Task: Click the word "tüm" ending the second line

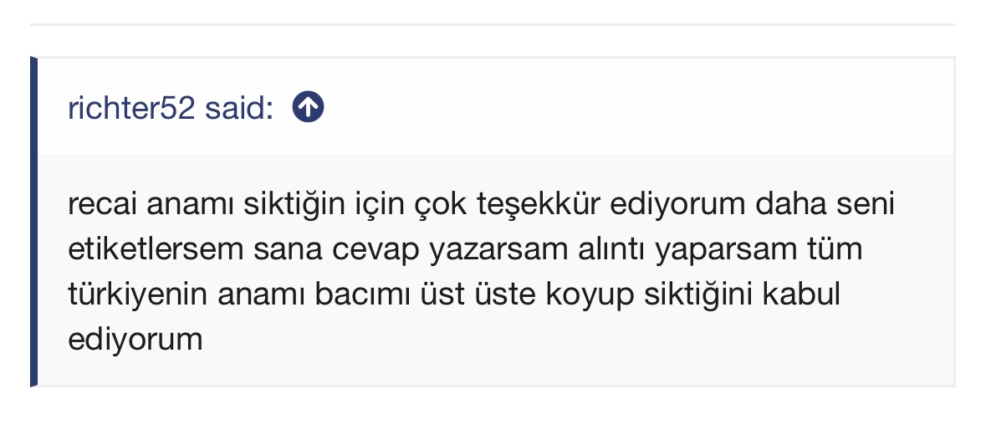Action: 830,249
